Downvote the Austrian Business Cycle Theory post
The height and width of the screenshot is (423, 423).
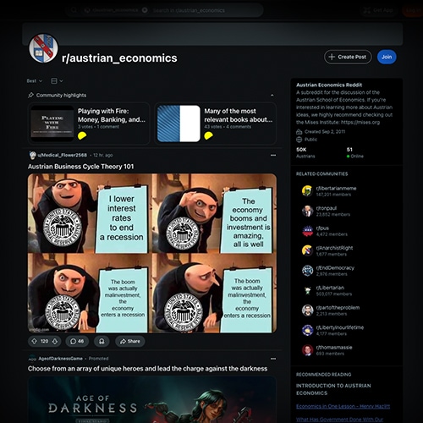55,341
